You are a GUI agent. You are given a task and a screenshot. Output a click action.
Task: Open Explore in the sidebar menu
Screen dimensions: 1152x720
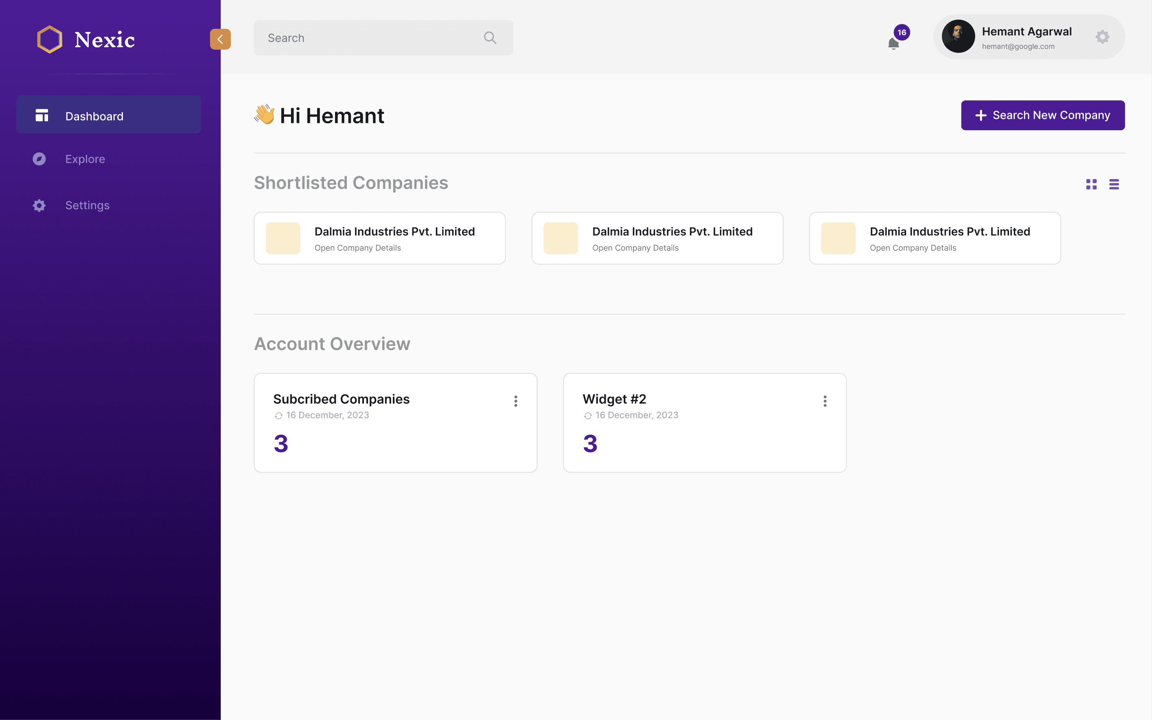pyautogui.click(x=85, y=159)
